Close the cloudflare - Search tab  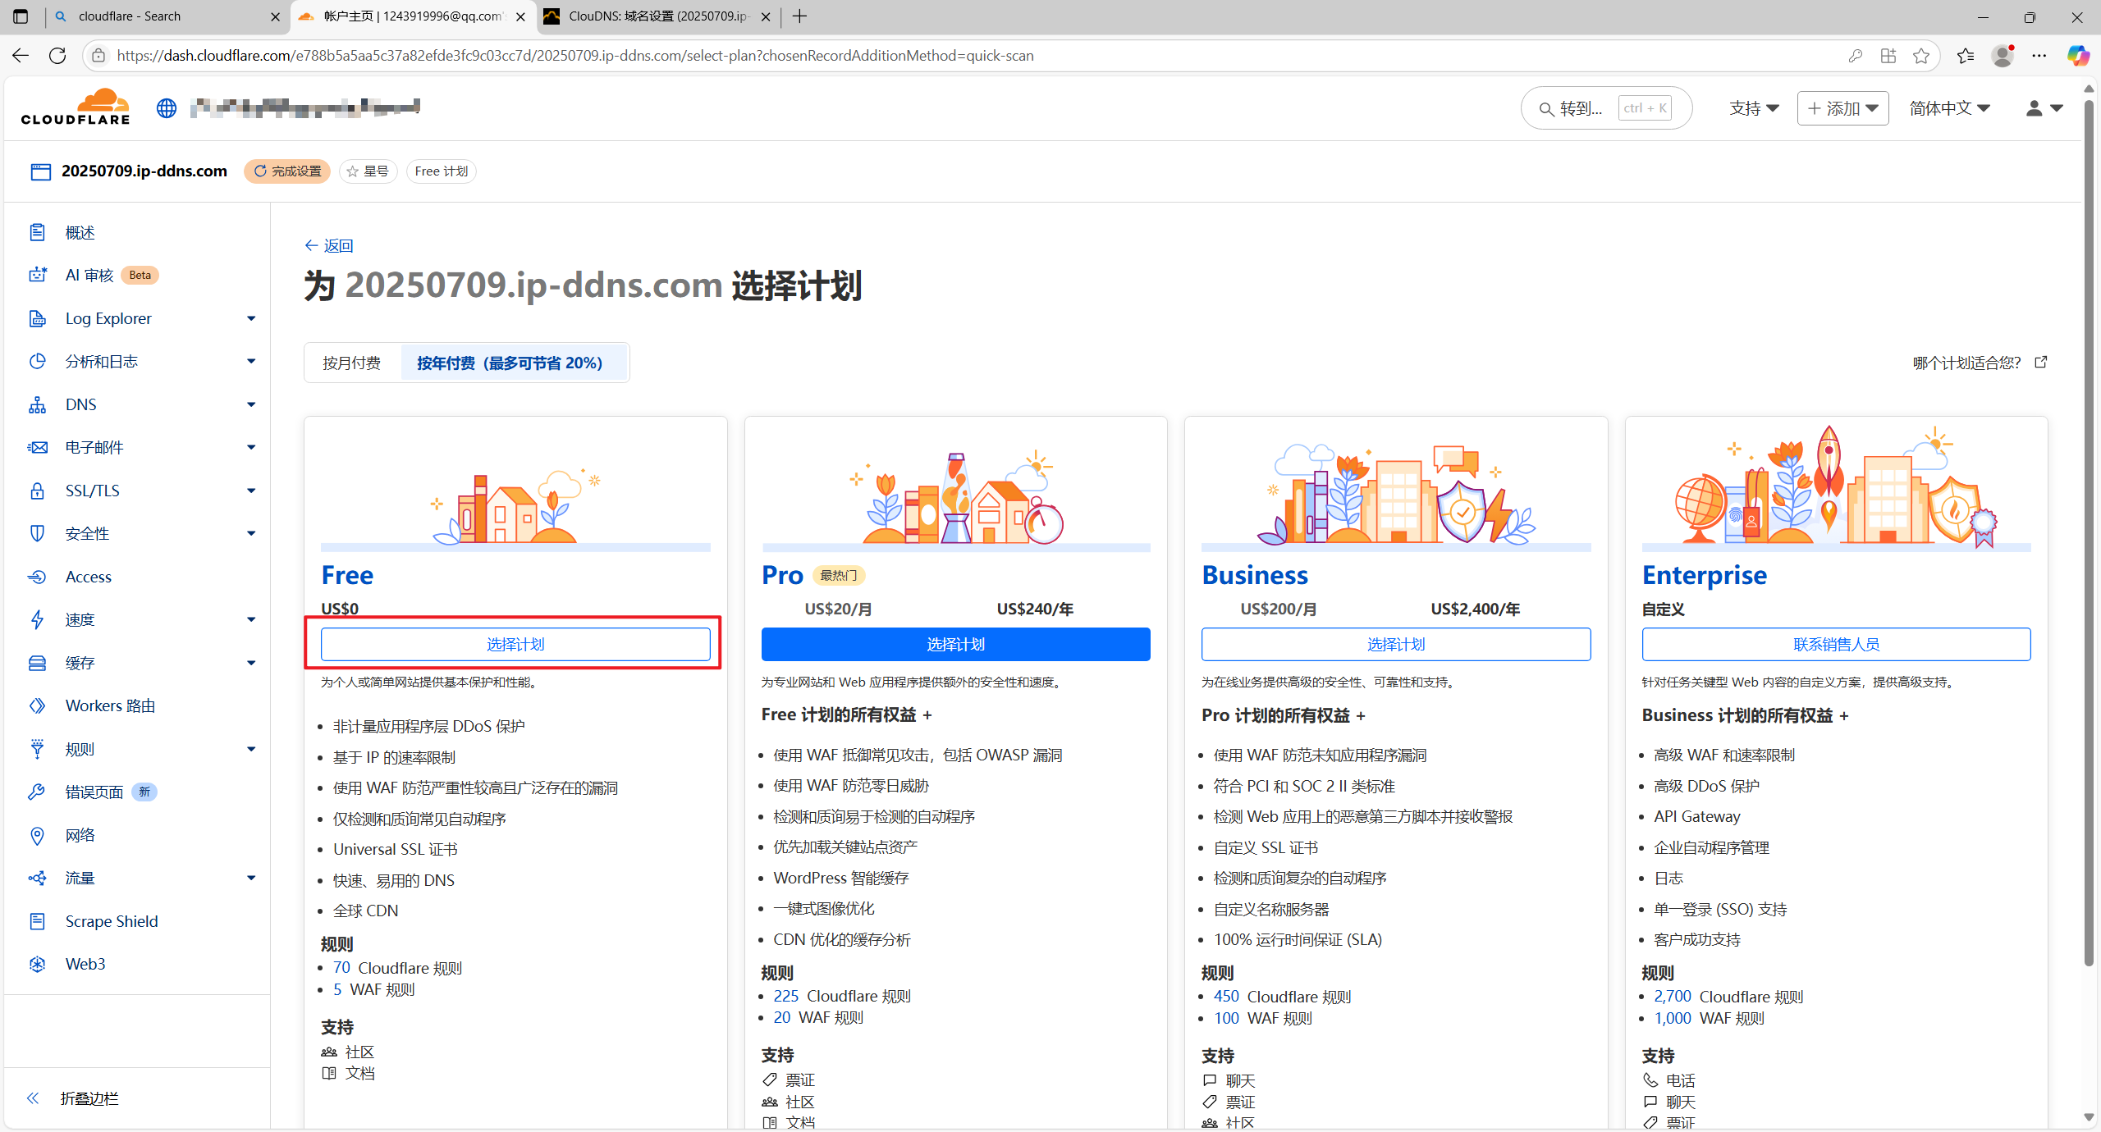click(275, 16)
